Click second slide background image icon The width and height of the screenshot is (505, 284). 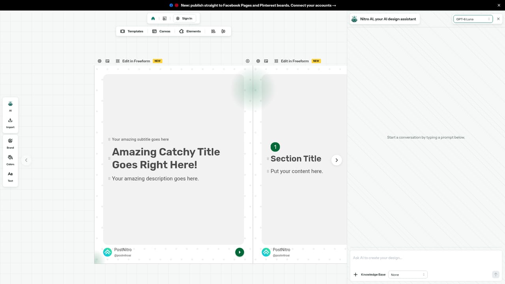(x=266, y=61)
